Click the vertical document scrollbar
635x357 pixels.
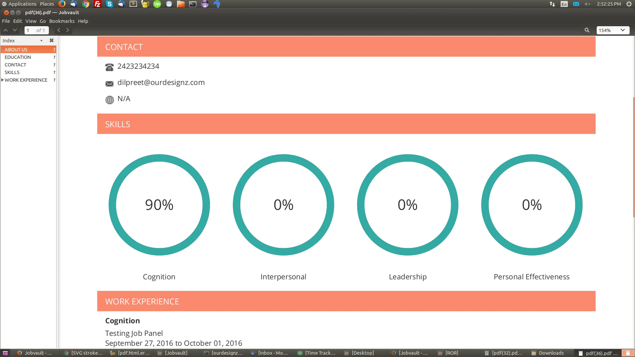click(633, 157)
